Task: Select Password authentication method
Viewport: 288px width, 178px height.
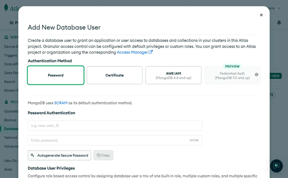Action: (x=55, y=75)
